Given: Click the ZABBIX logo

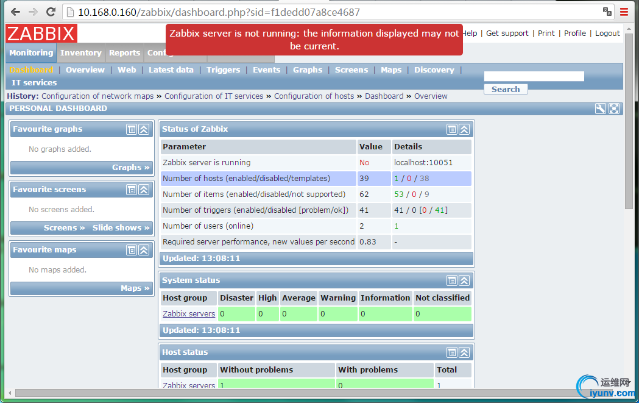Looking at the screenshot, I should pos(41,34).
